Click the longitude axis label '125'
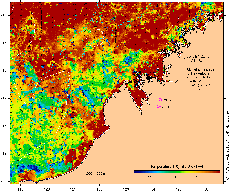The height and width of the screenshot is (192, 231). pos(179,189)
